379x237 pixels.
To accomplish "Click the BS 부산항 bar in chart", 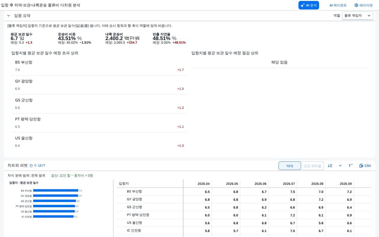I will coord(56,190).
